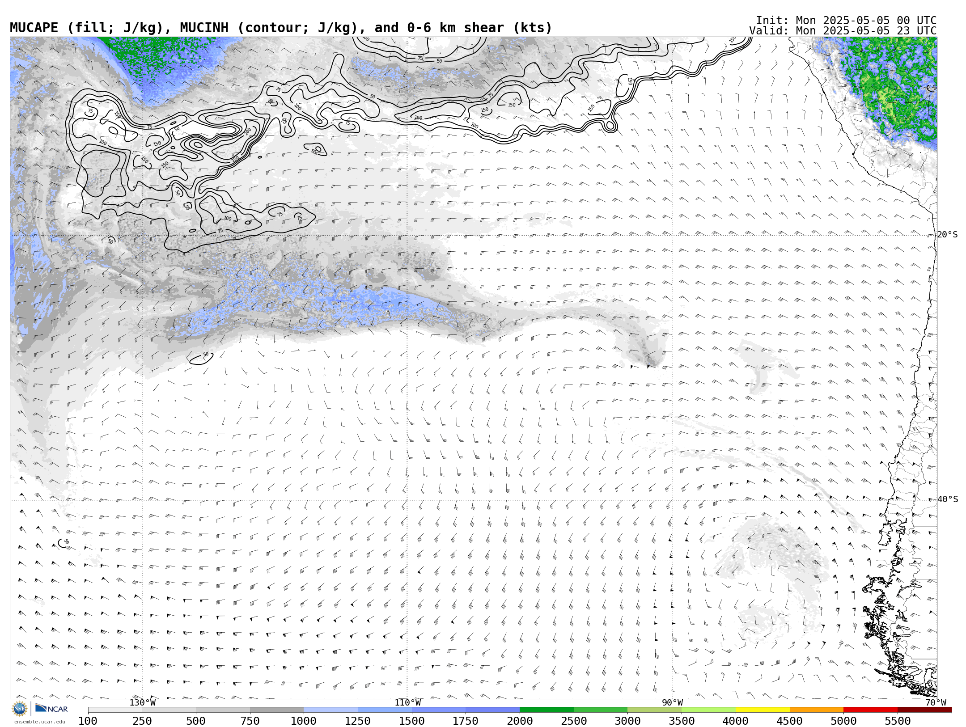Click the Init: Mon 2025-05-05 00 UTC text
This screenshot has height=727, width=966.
click(x=846, y=21)
